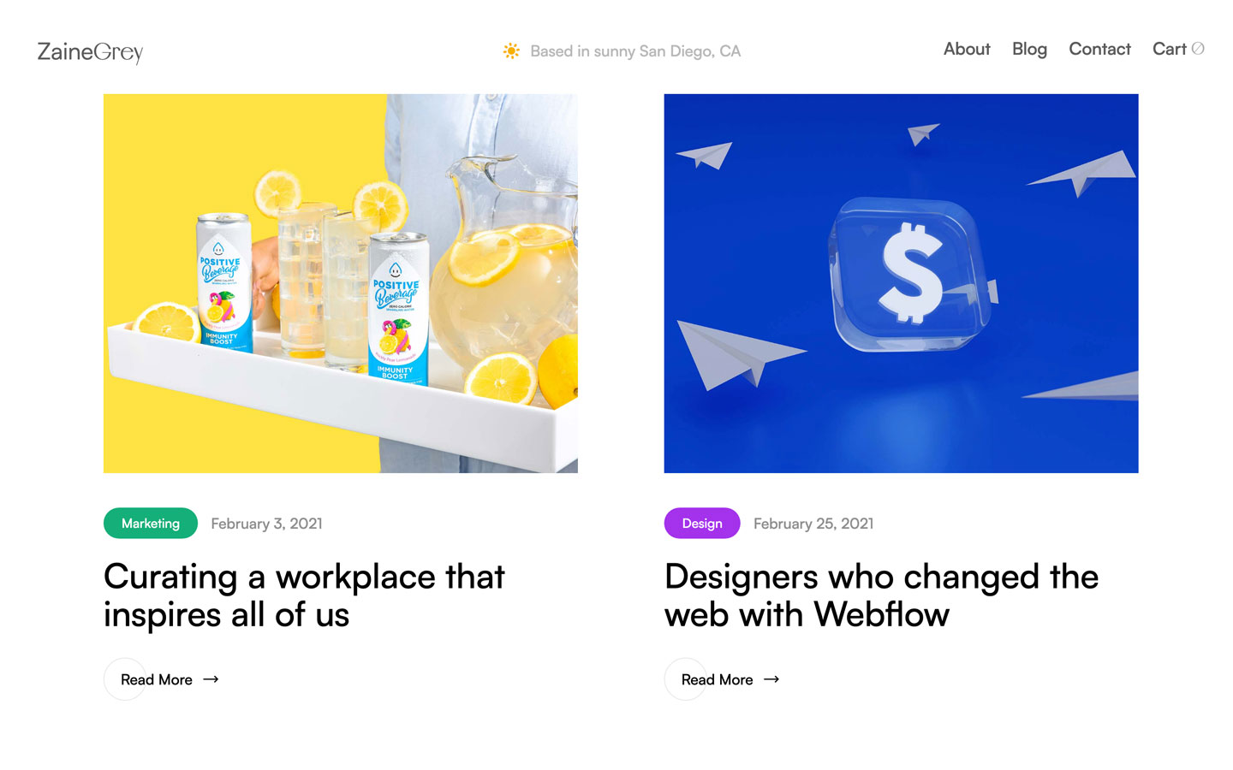Image resolution: width=1233 pixels, height=770 pixels.
Task: Click 'Based in sunny San Diego, CA' text
Action: pos(635,51)
